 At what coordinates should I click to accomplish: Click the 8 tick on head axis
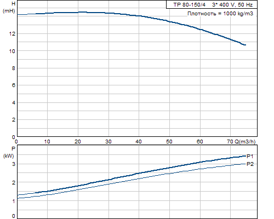14,68
